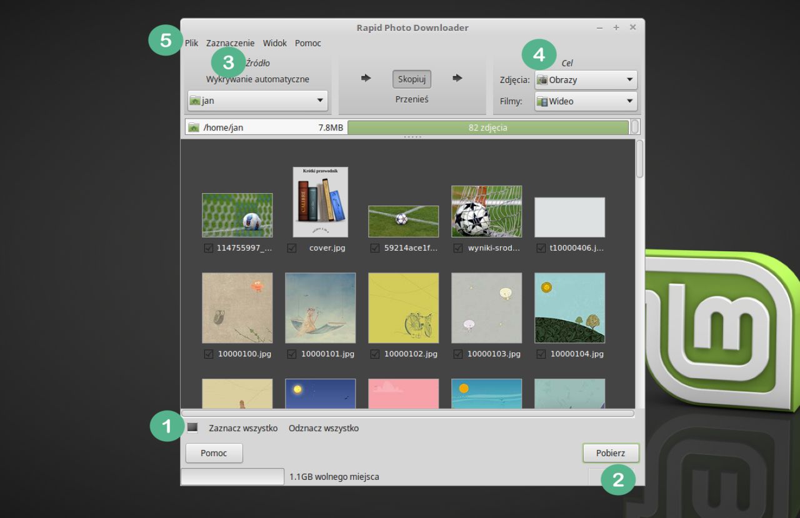Select the Calibre books cover.jpg thumbnail

pos(321,202)
